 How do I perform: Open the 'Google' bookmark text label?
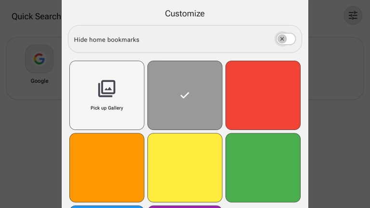(x=40, y=81)
